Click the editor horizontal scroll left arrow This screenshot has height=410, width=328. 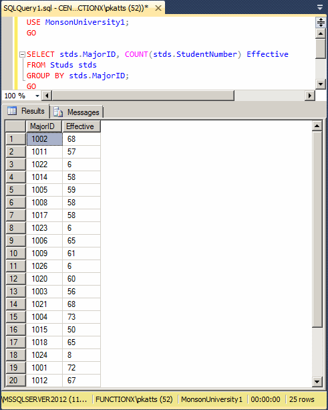point(47,96)
